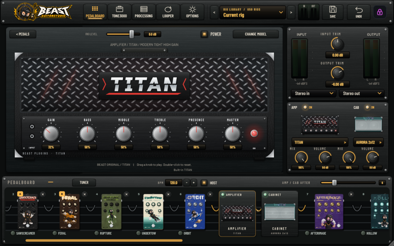Click the Titan amp thumbnail in side panel
Image resolution: width=394 pixels, height=246 pixels.
click(x=320, y=125)
